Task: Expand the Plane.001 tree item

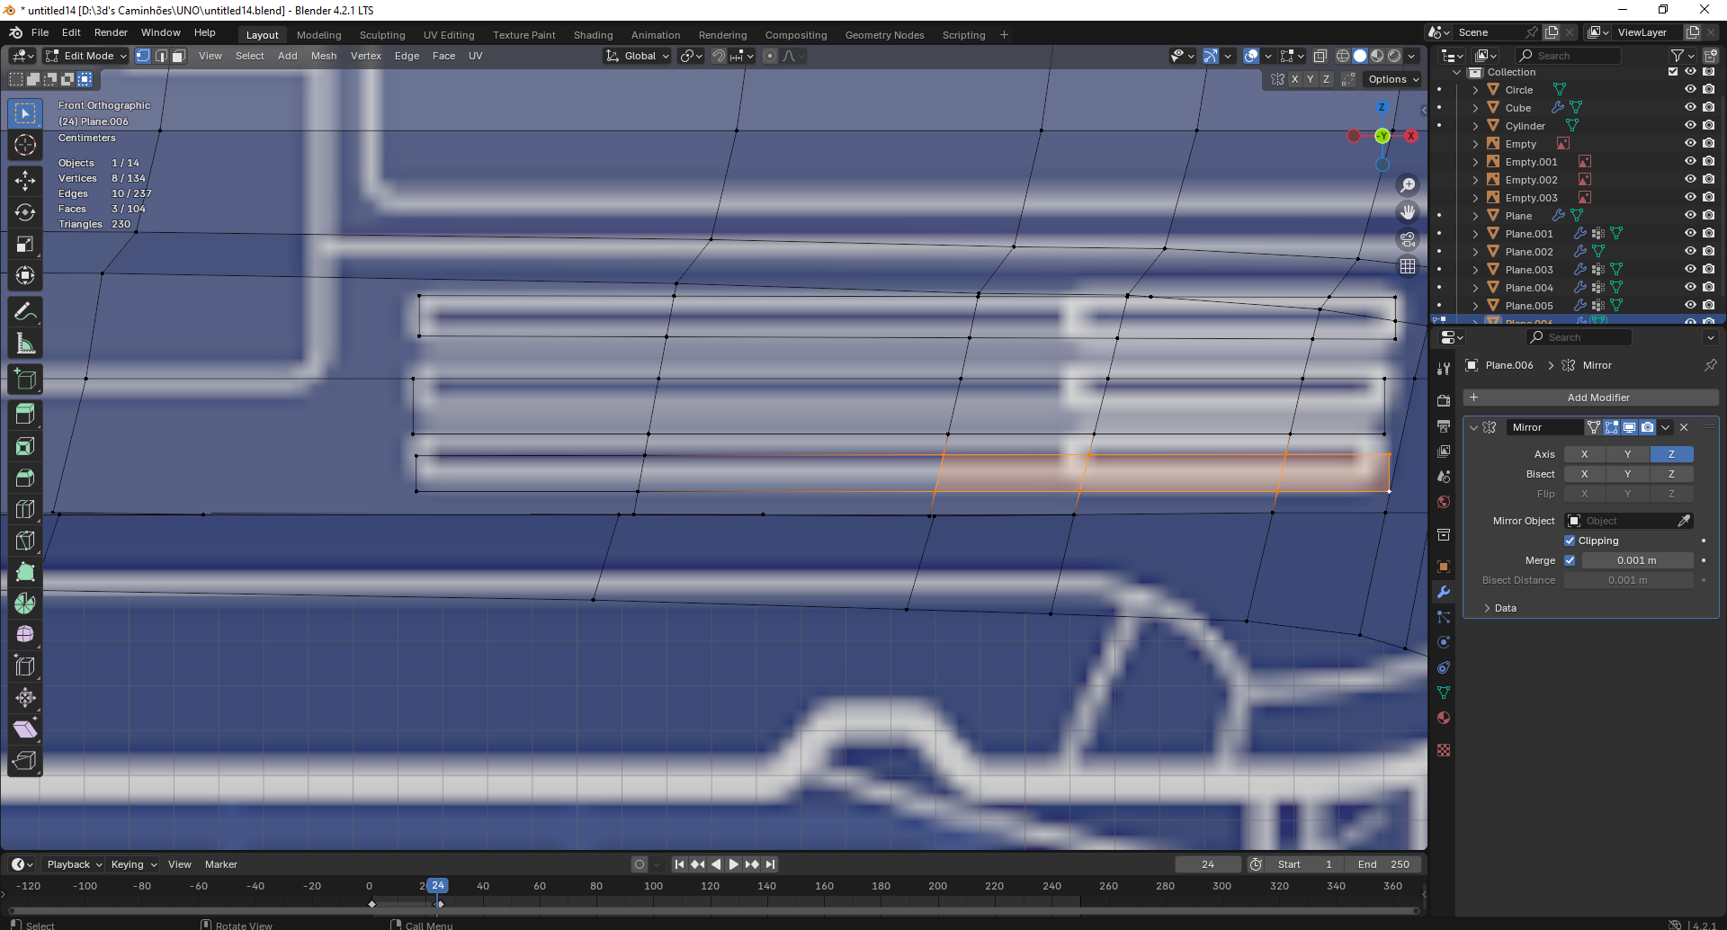Action: 1475,234
